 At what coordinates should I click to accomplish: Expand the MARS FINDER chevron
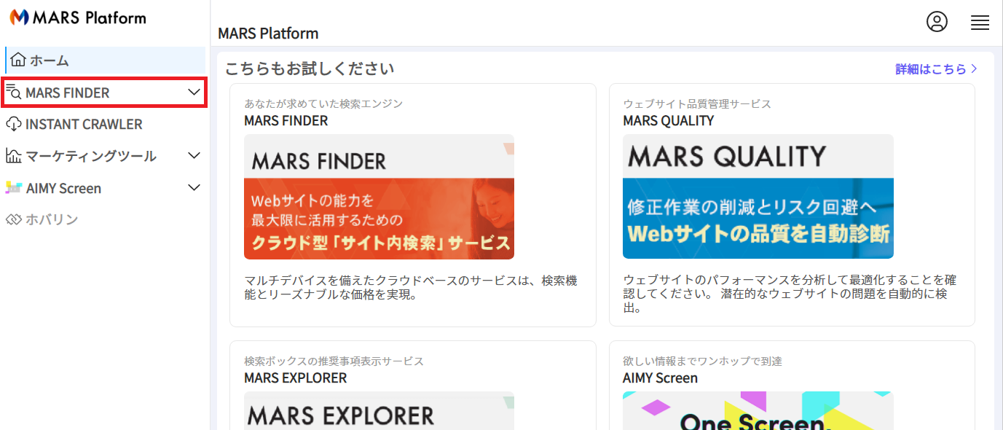pyautogui.click(x=194, y=93)
